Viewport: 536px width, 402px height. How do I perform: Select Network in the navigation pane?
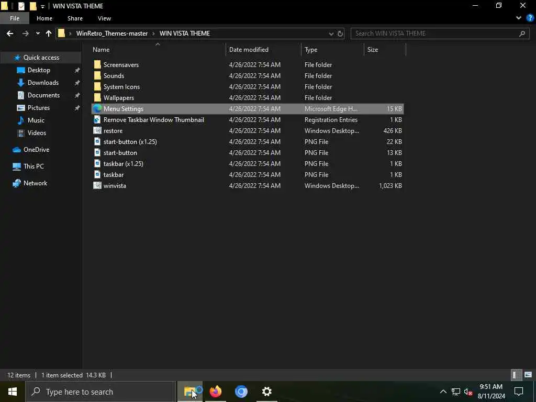[x=35, y=183]
